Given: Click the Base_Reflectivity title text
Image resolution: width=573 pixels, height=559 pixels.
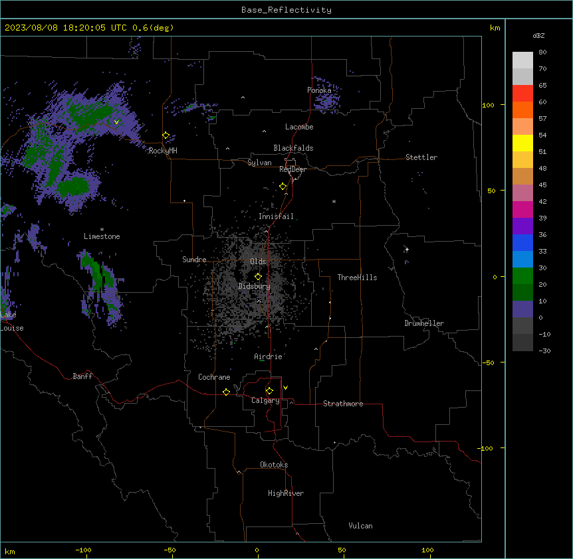Looking at the screenshot, I should click(286, 10).
